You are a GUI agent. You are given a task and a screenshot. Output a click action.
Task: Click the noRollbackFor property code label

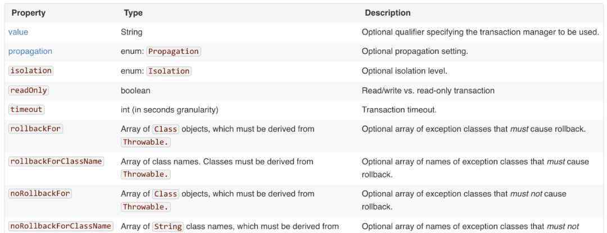pyautogui.click(x=40, y=194)
